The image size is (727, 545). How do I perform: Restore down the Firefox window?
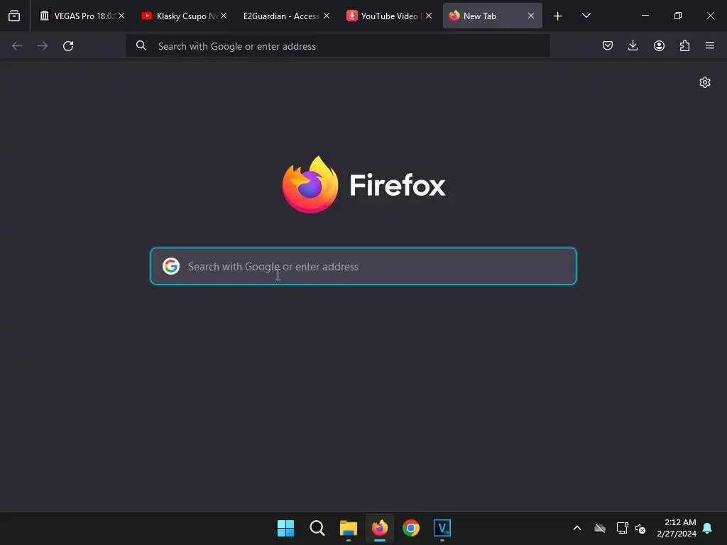click(x=678, y=16)
